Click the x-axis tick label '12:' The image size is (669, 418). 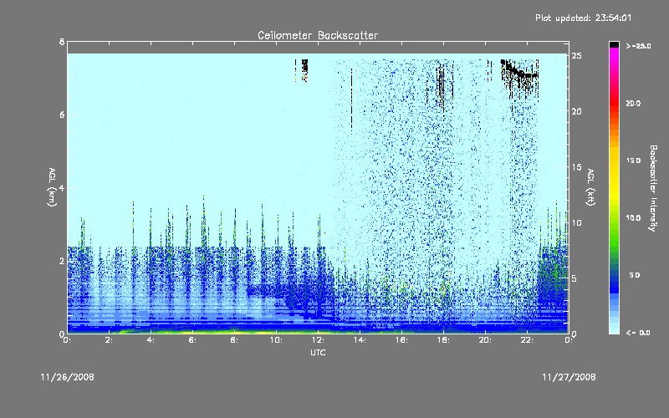point(319,340)
